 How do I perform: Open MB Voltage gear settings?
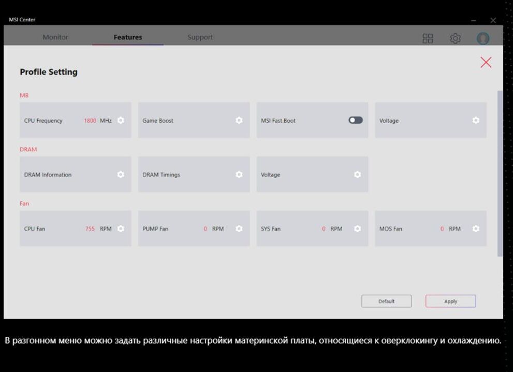pos(476,120)
